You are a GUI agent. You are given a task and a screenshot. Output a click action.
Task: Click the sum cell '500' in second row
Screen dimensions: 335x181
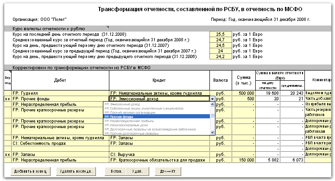[244, 99]
